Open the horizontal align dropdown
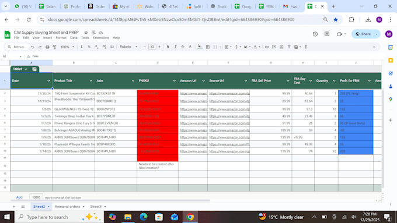This screenshot has height=223, width=397. tap(228, 47)
